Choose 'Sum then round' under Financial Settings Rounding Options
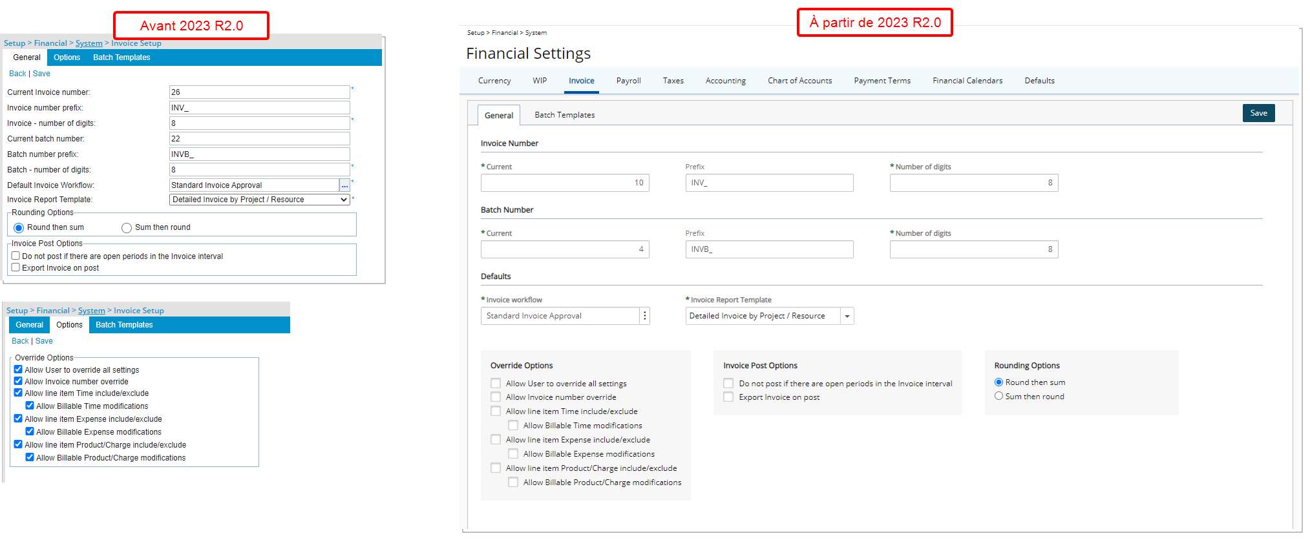1310x540 pixels. pyautogui.click(x=998, y=396)
